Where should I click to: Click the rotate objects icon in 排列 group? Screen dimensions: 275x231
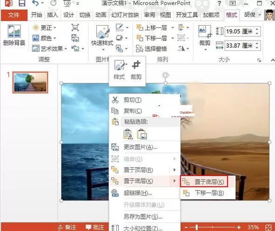coord(181,48)
